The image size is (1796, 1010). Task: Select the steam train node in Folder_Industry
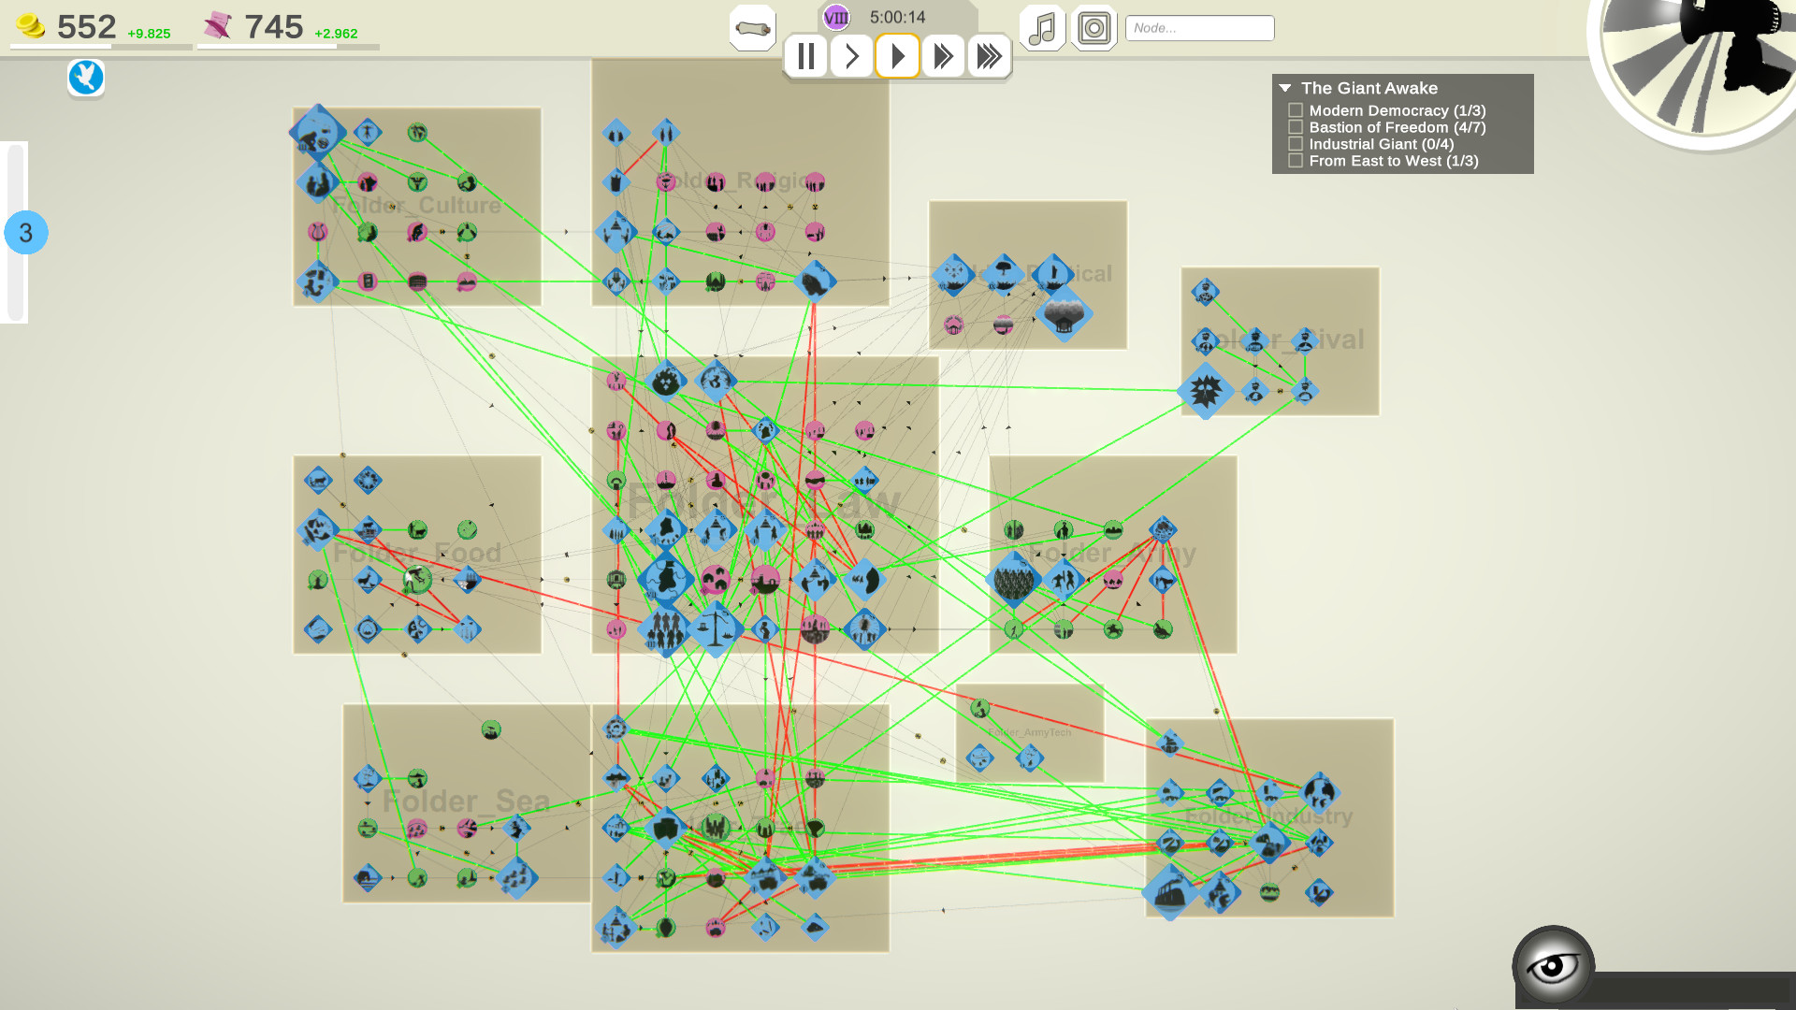point(1172,892)
